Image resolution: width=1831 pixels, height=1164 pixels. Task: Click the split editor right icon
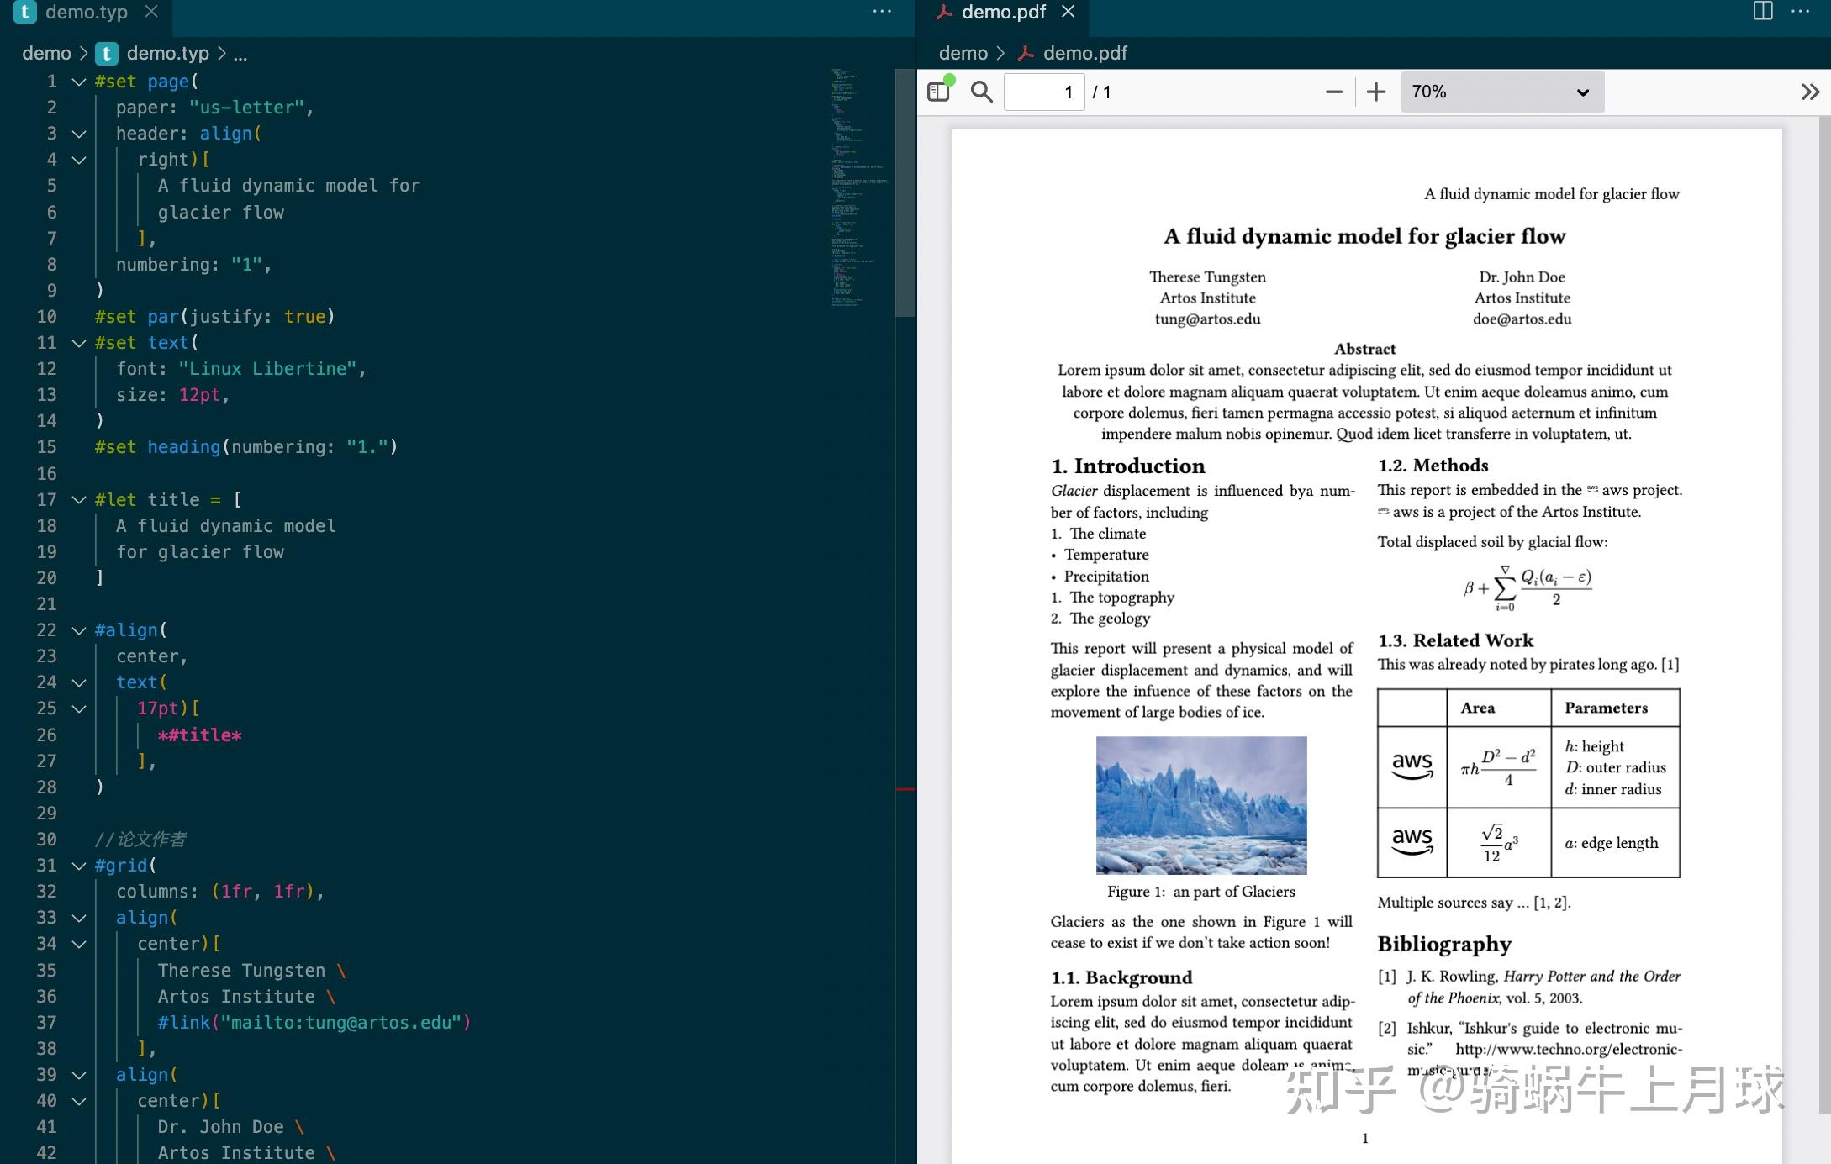click(1763, 11)
